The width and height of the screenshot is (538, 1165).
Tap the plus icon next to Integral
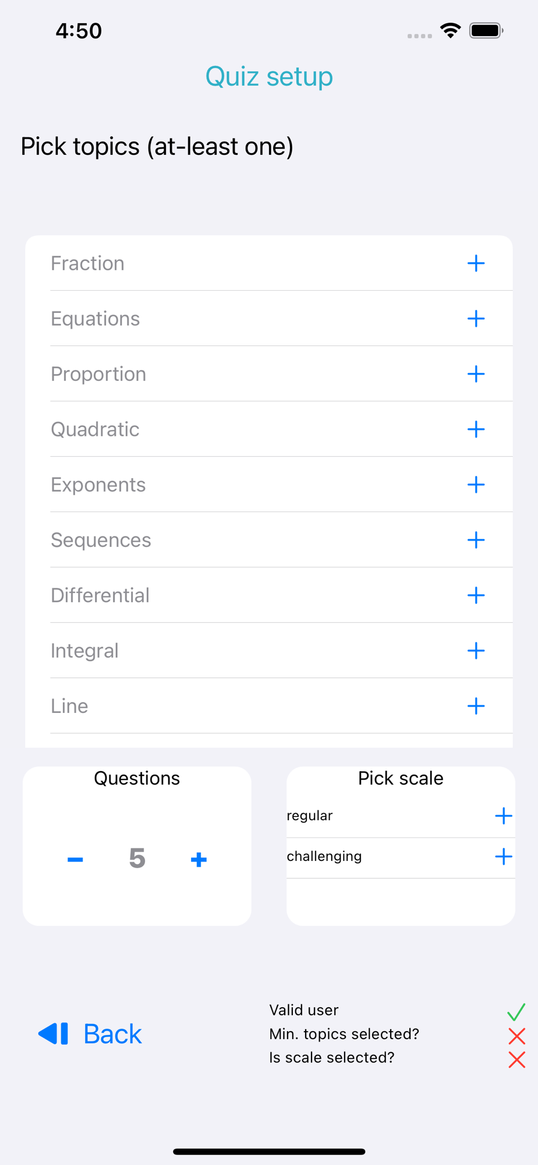pyautogui.click(x=476, y=651)
